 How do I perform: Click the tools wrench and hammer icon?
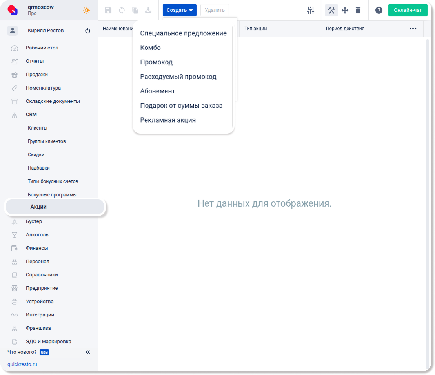tap(331, 10)
